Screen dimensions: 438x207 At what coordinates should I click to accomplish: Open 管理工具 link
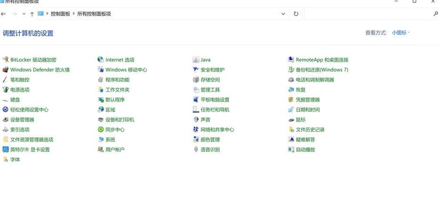pyautogui.click(x=210, y=90)
